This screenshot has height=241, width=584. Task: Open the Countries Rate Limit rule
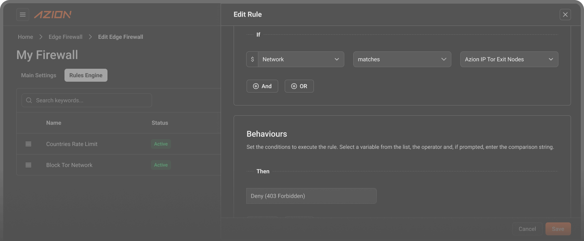coord(72,144)
